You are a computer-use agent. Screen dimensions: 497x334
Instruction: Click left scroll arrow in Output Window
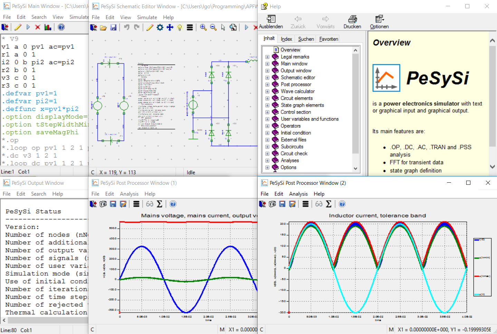click(x=4, y=320)
